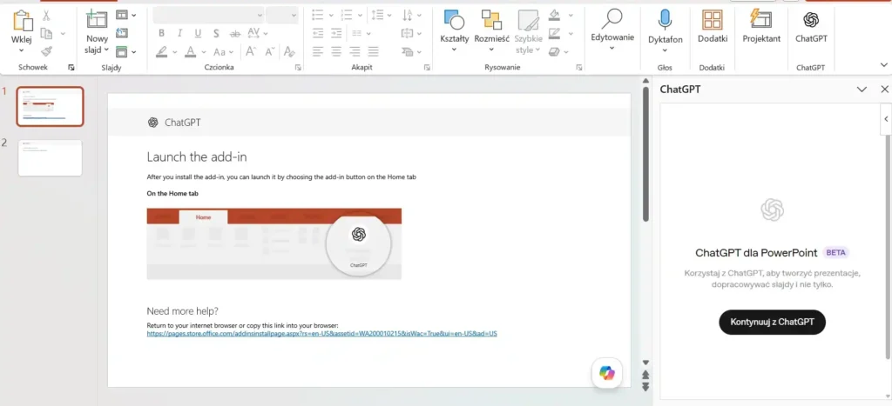
Task: Open the bullets list dropdown arrow
Action: [x=330, y=16]
